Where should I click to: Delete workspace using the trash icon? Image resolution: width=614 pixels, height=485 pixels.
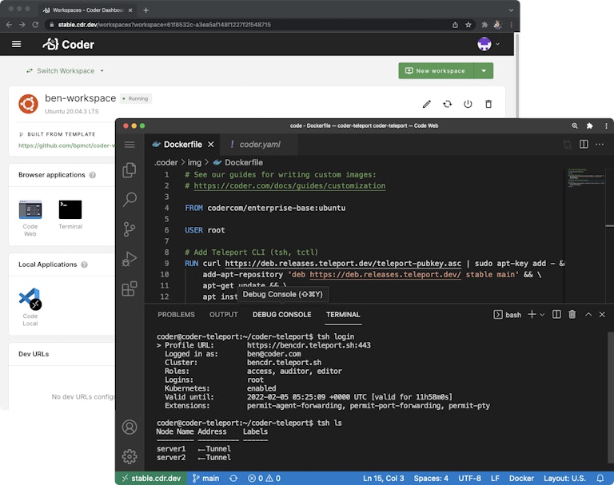[x=488, y=104]
